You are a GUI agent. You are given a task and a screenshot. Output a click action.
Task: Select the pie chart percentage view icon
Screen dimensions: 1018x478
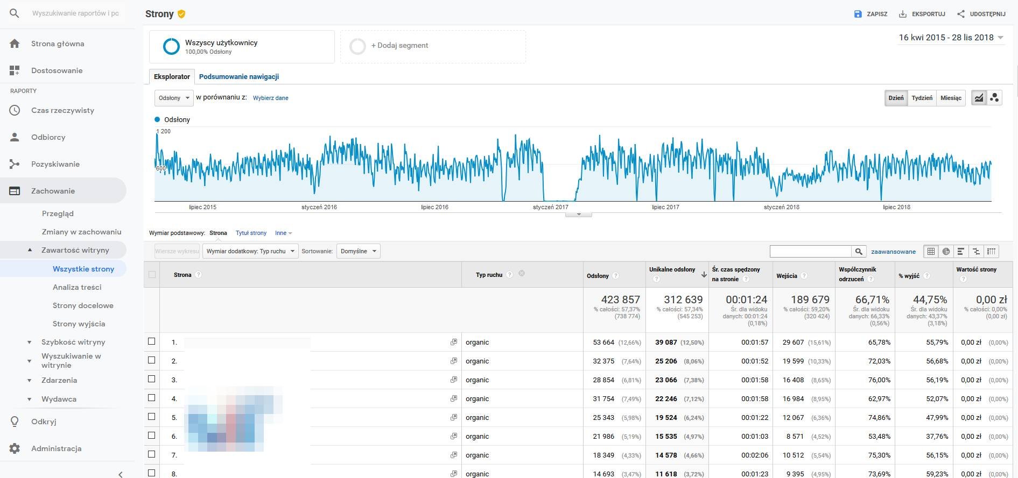(946, 251)
